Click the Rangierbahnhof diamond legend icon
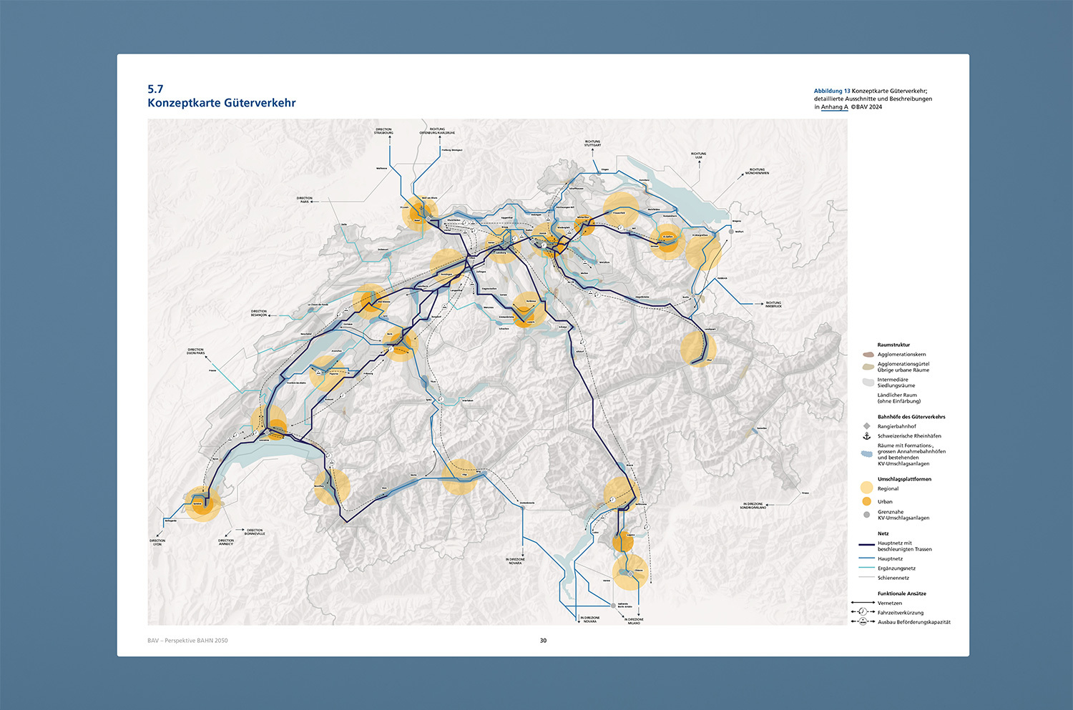Image resolution: width=1073 pixels, height=710 pixels. coord(866,426)
